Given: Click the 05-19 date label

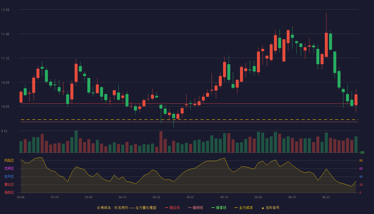Looking at the screenshot, I should coord(224,197).
